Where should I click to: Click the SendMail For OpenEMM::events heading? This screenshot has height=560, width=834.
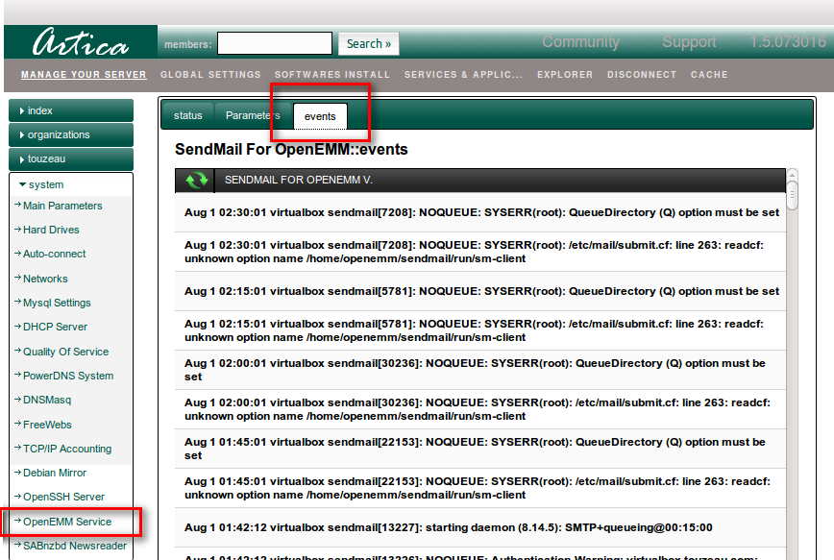[x=291, y=150]
